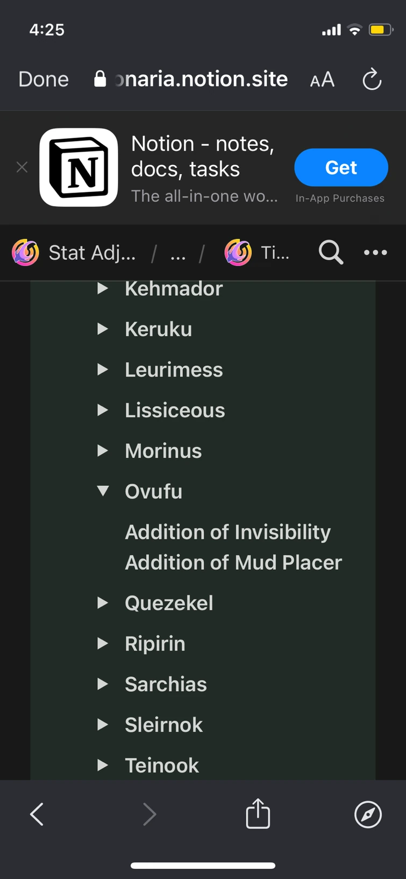Expand the Sarchias toggle arrow
The width and height of the screenshot is (406, 879).
(103, 684)
